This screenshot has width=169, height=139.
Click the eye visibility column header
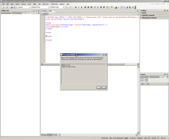[x=142, y=84]
